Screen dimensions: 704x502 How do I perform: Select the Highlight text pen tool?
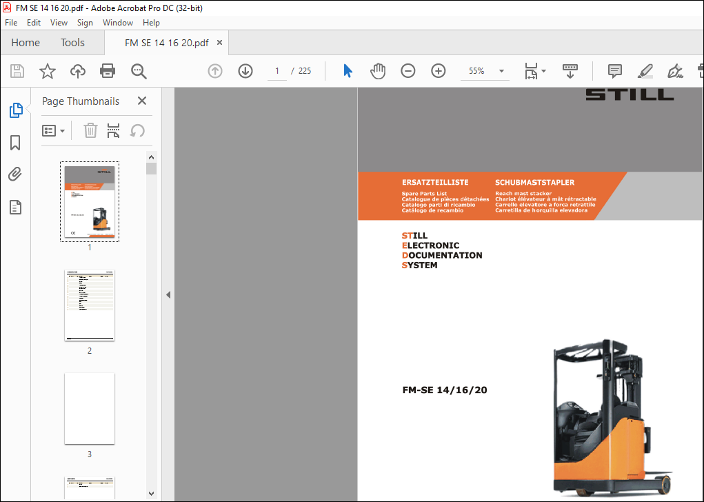pyautogui.click(x=645, y=71)
